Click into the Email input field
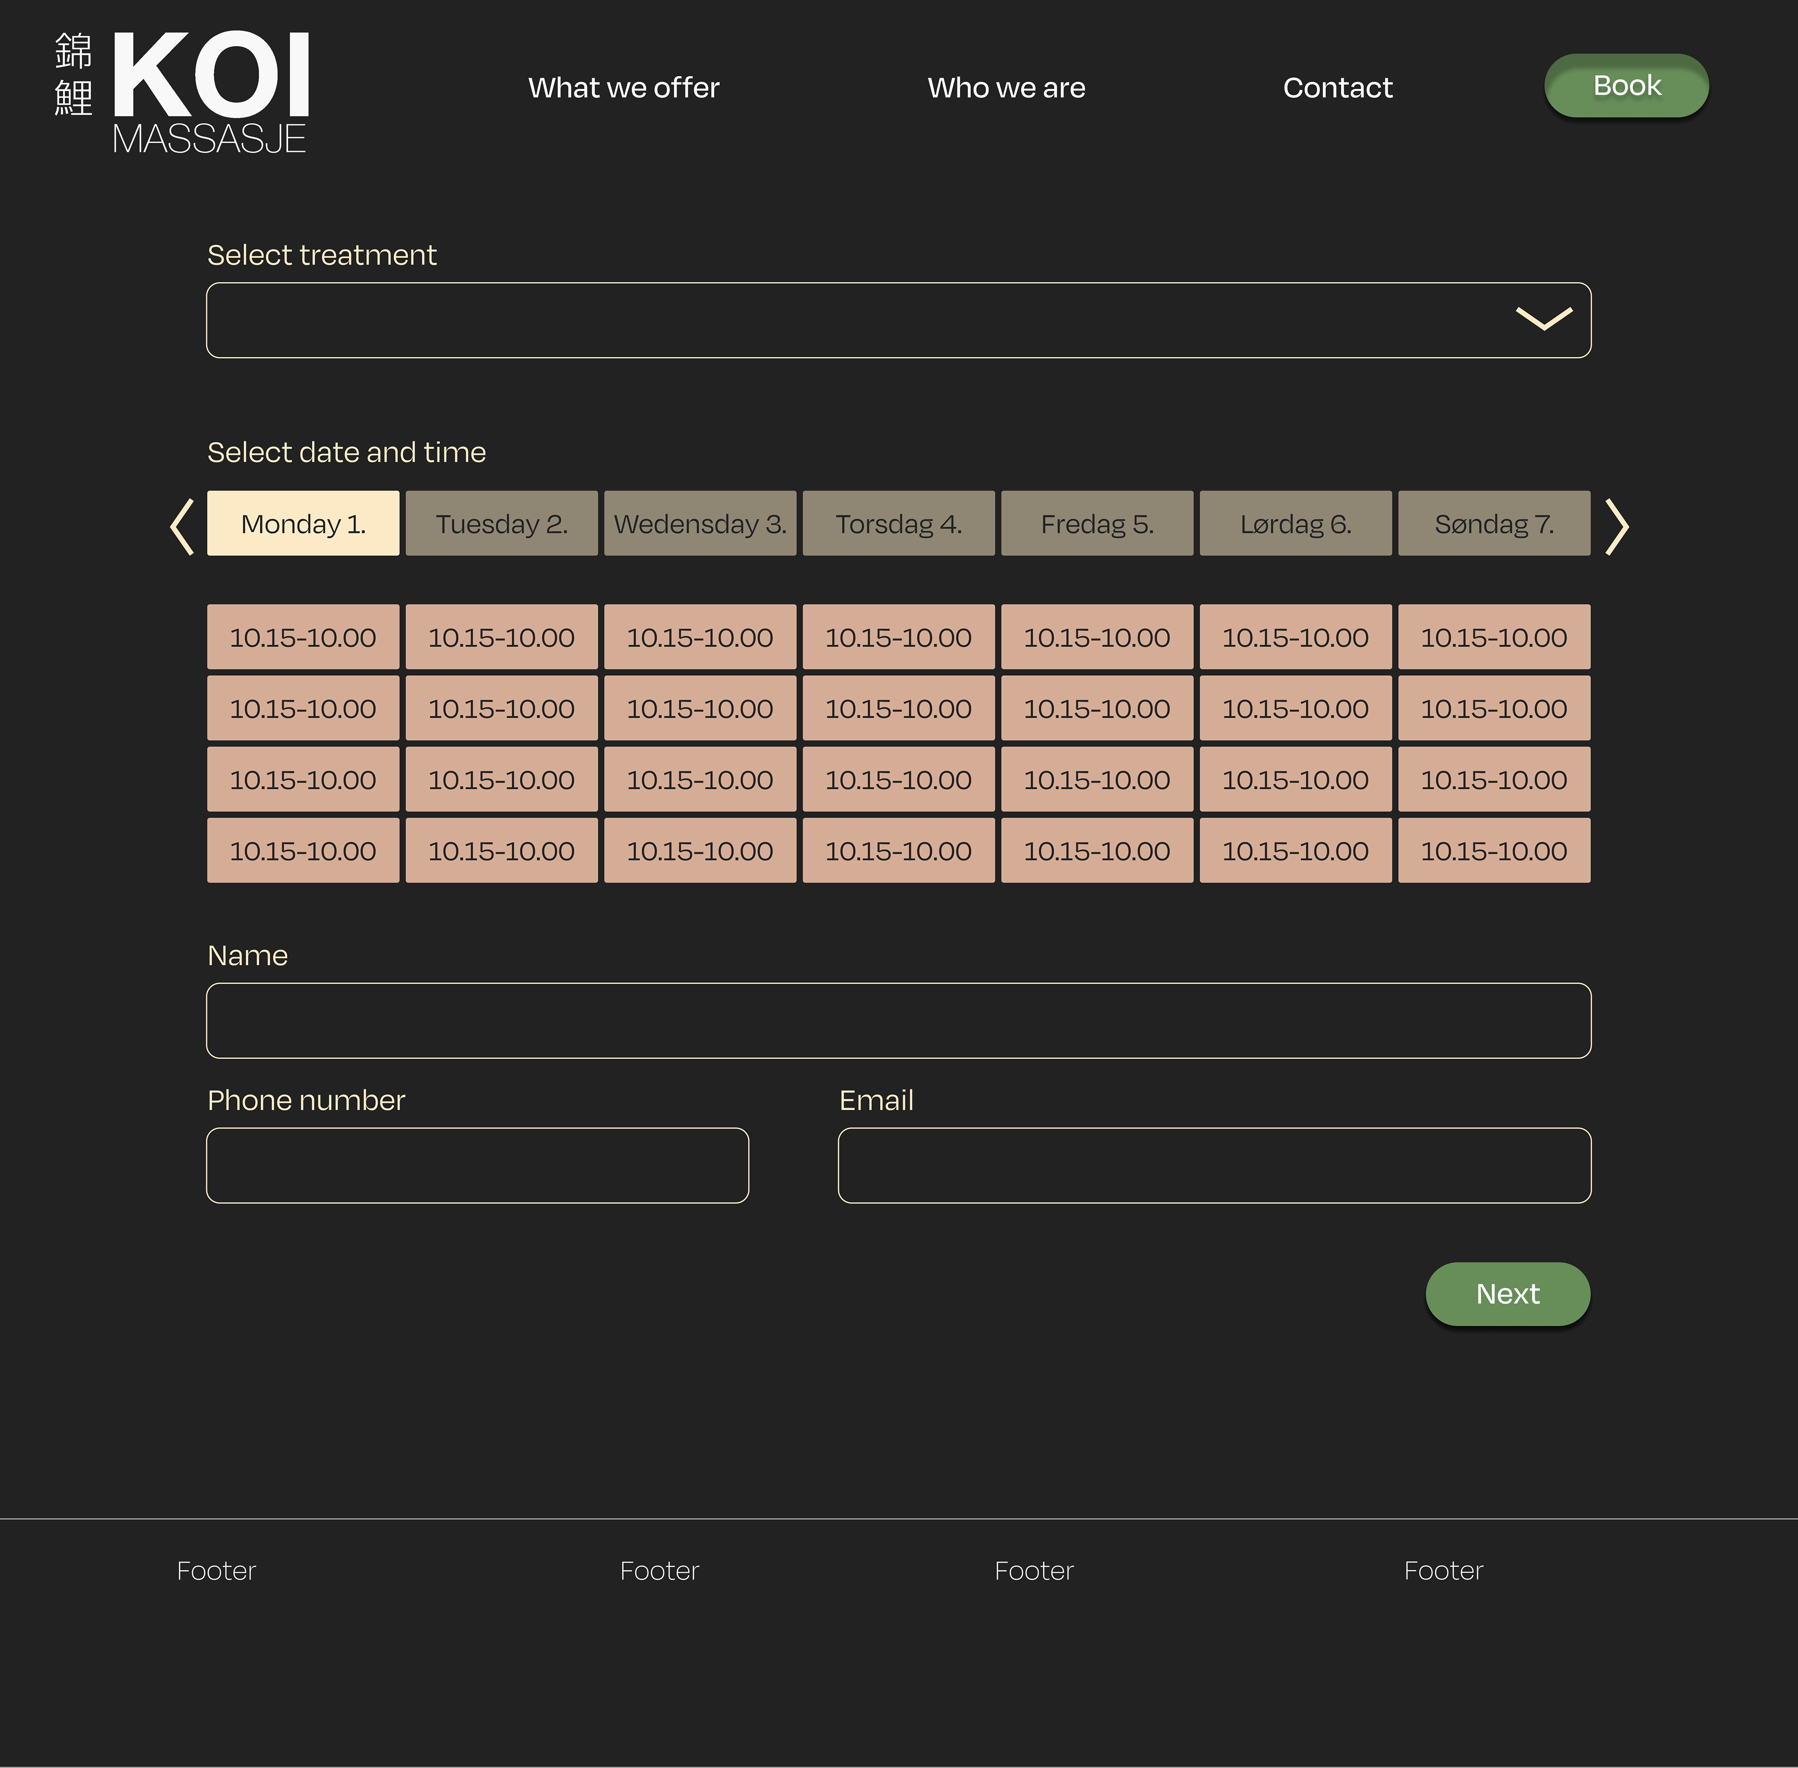 click(1215, 1165)
